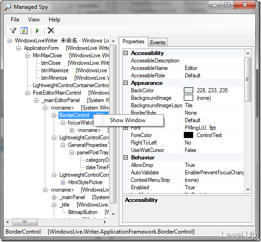The height and width of the screenshot is (242, 261).
Task: Collapse the MinMaxClose tree node
Action: [x=27, y=55]
